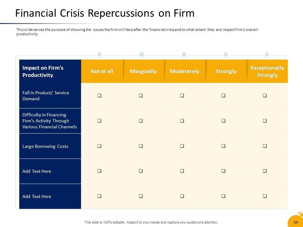The width and height of the screenshot is (303, 227).
Task: Select the 'Financial Crisis Repercussions on Firm' title
Action: 105,13
